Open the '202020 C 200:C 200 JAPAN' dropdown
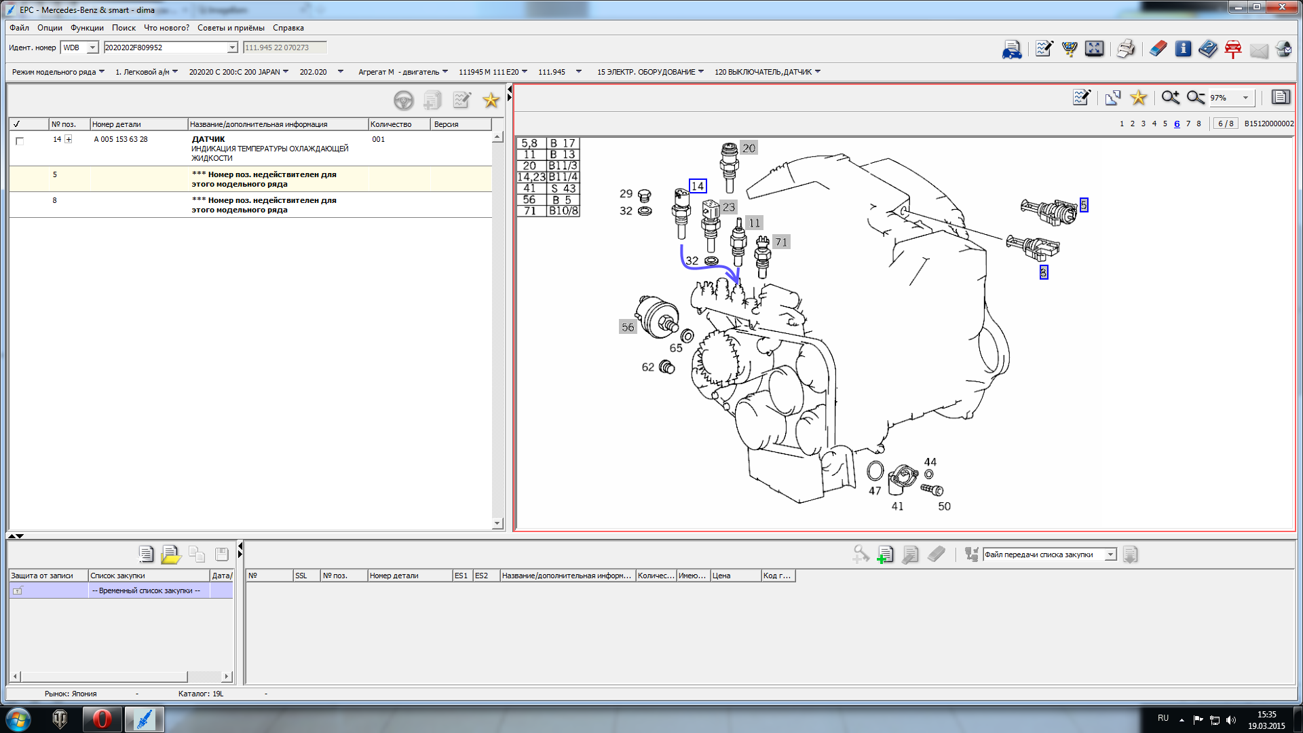 click(x=239, y=72)
